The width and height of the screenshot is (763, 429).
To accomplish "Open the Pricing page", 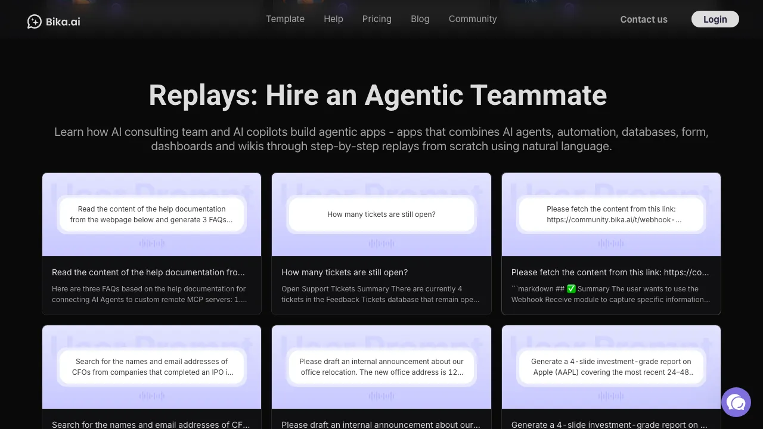I will 377,19.
